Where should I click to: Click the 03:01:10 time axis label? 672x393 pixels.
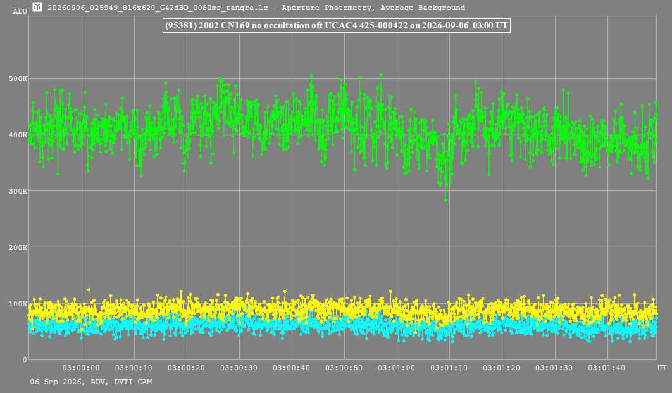[x=449, y=368]
